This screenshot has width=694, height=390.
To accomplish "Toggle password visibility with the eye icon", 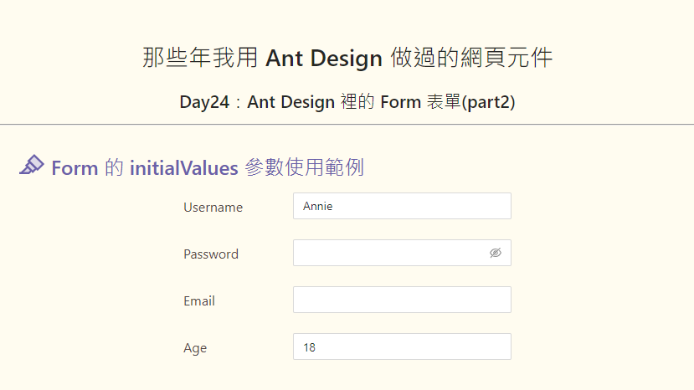I will [496, 253].
